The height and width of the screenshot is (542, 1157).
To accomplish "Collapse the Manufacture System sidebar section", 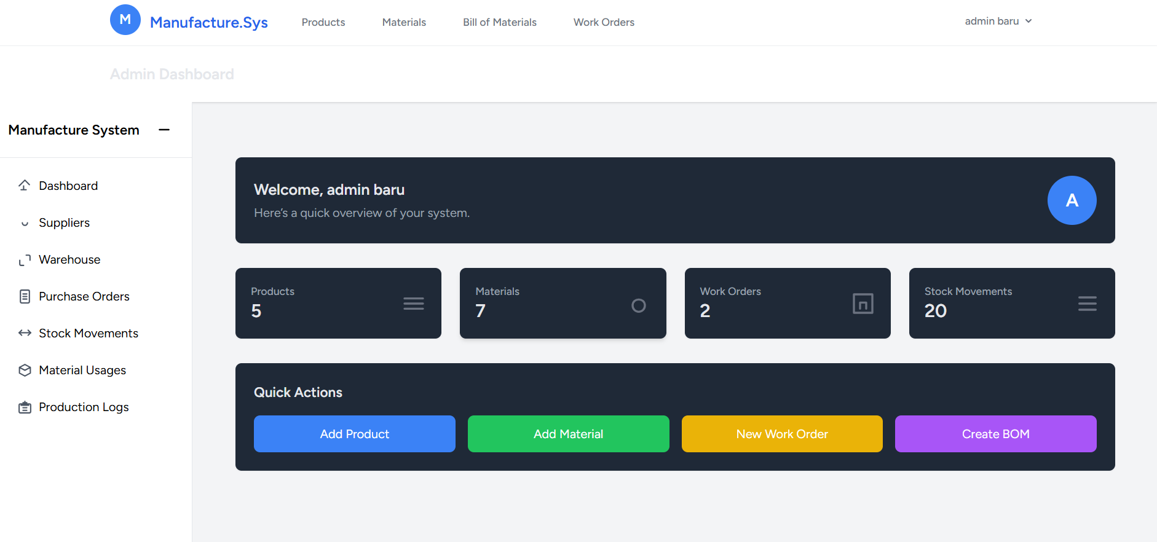I will point(164,130).
